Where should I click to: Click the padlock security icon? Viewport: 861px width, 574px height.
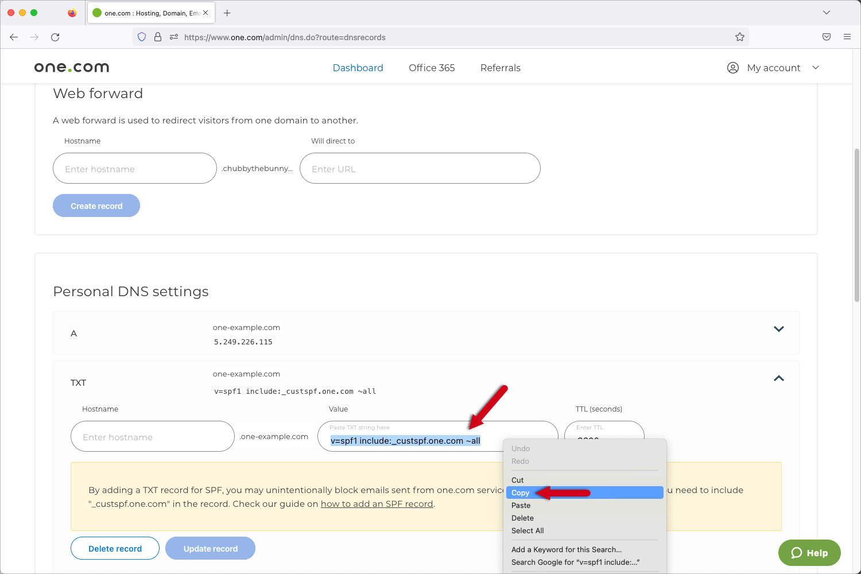coord(158,37)
